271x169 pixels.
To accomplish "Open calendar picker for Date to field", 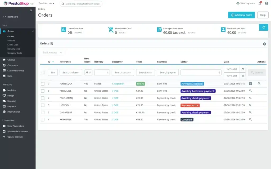I will 243,76.
